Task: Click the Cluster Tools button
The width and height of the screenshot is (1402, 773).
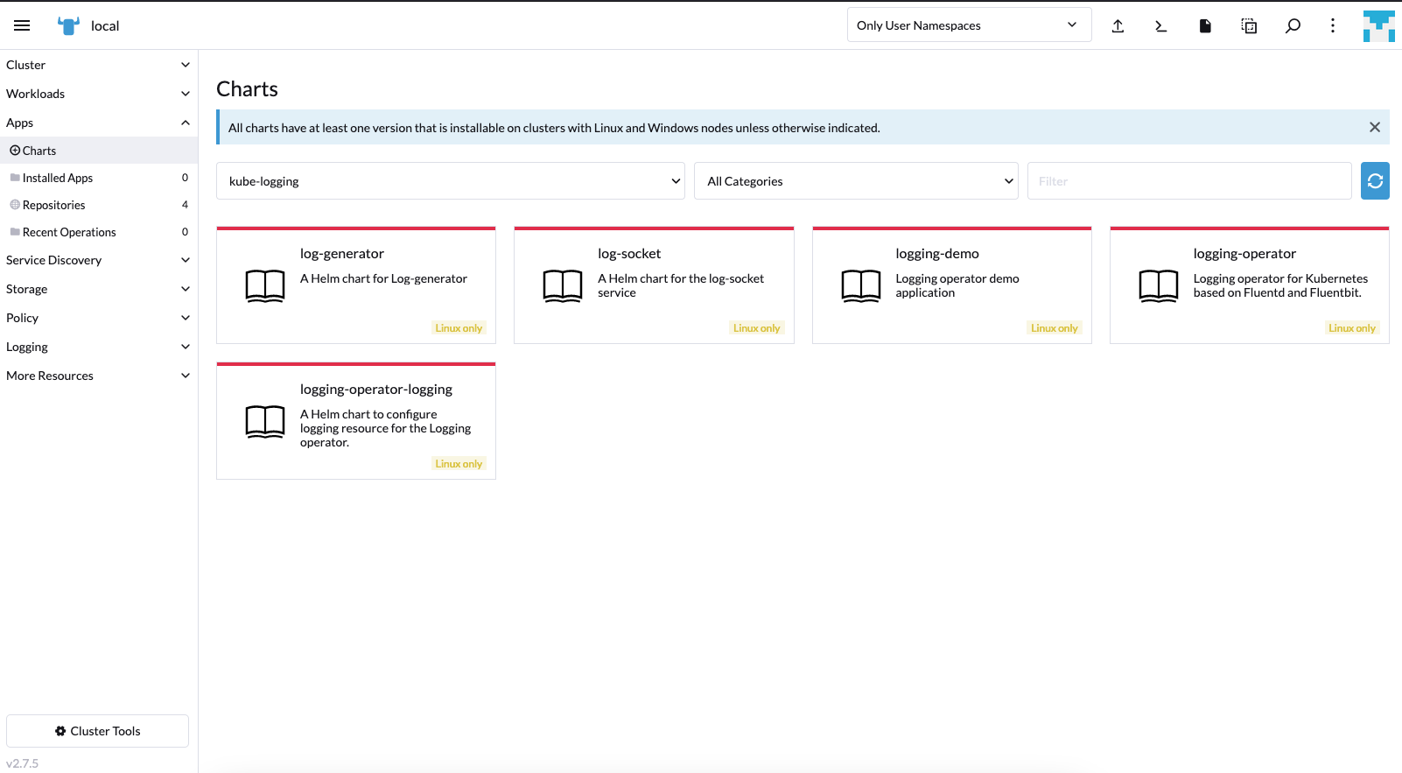Action: pos(97,731)
